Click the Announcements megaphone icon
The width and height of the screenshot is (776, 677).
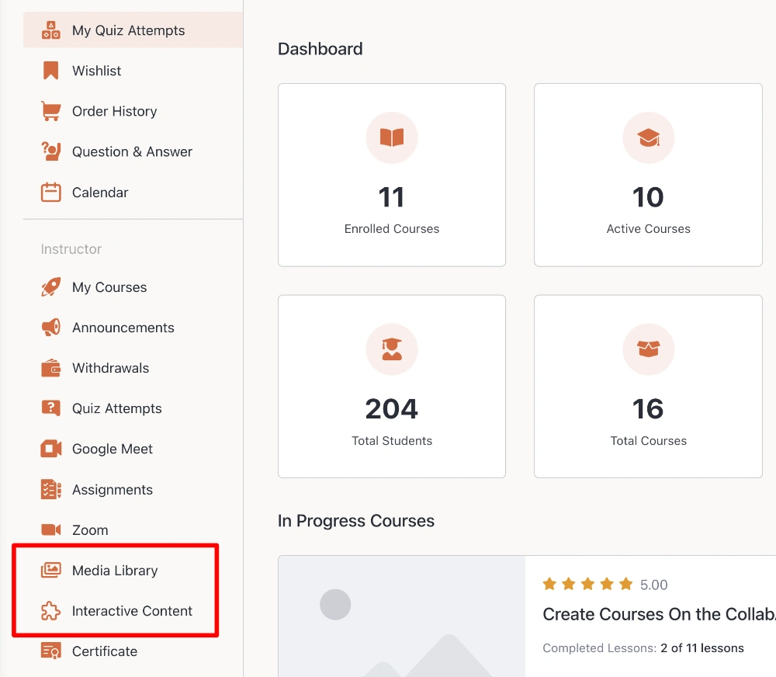click(50, 327)
